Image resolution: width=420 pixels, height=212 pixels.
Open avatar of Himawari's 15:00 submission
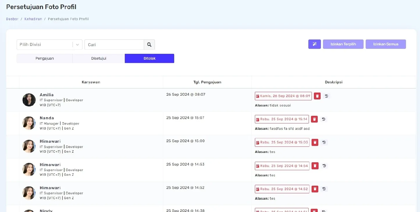tap(29, 146)
